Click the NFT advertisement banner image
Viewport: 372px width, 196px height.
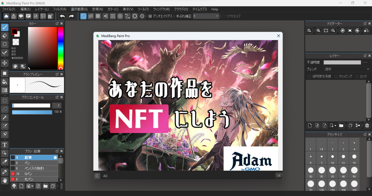point(188,105)
